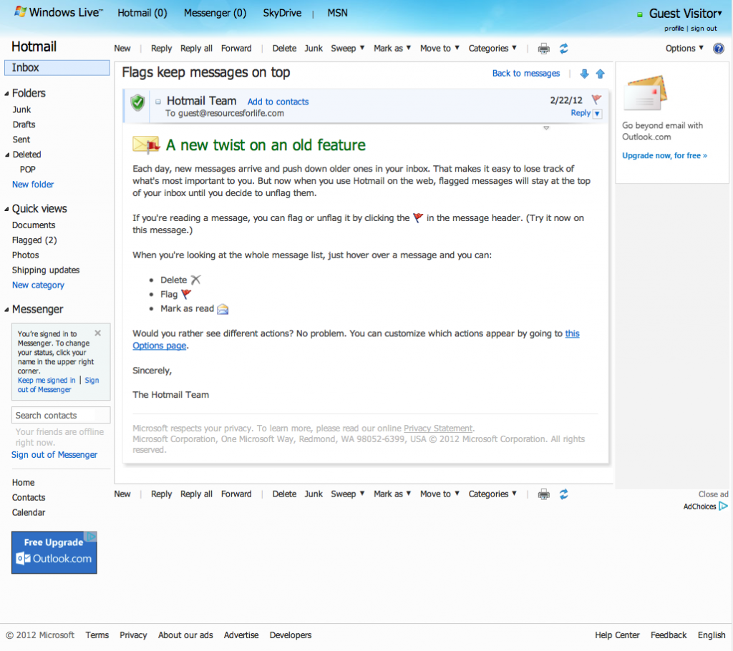
Task: Click the green trusted sender shield icon
Action: tap(136, 103)
